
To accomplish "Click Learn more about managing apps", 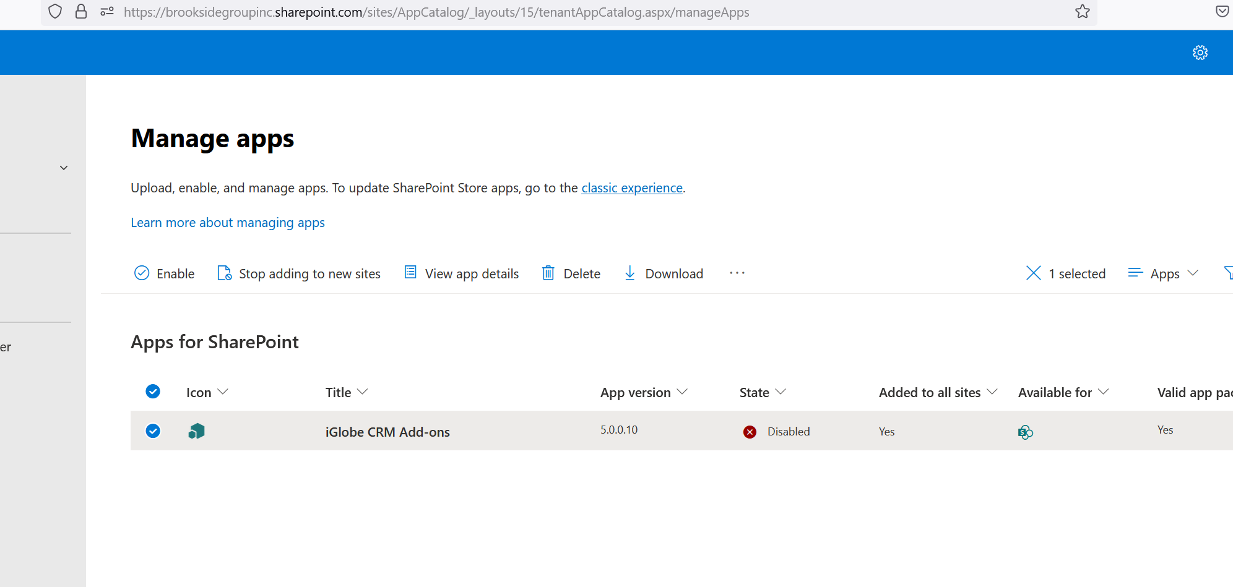I will (227, 222).
